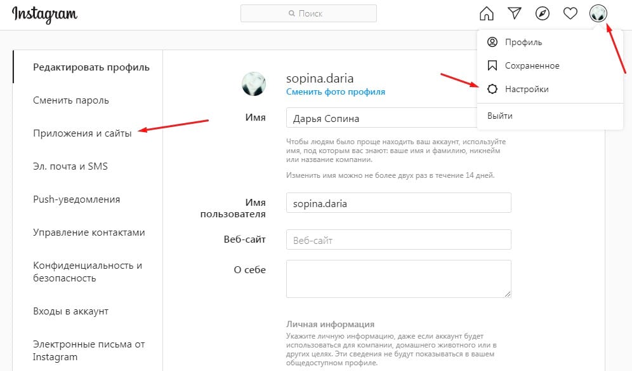Viewport: 632px width, 371px height.
Task: Click the Имя пользователя field
Action: pyautogui.click(x=398, y=203)
